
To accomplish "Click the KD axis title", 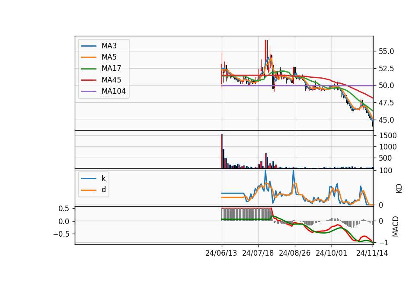I will [399, 189].
